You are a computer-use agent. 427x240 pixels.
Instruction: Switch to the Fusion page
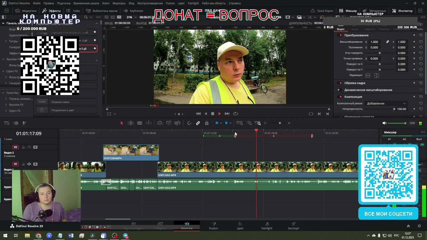click(x=213, y=226)
